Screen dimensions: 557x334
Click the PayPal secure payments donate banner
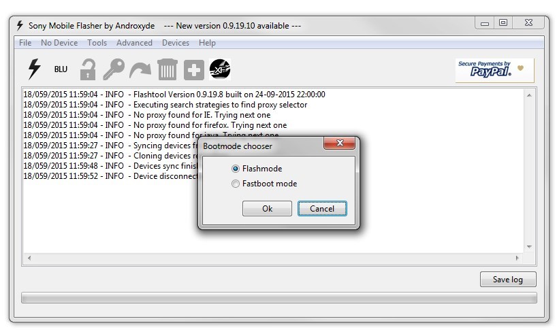[494, 70]
